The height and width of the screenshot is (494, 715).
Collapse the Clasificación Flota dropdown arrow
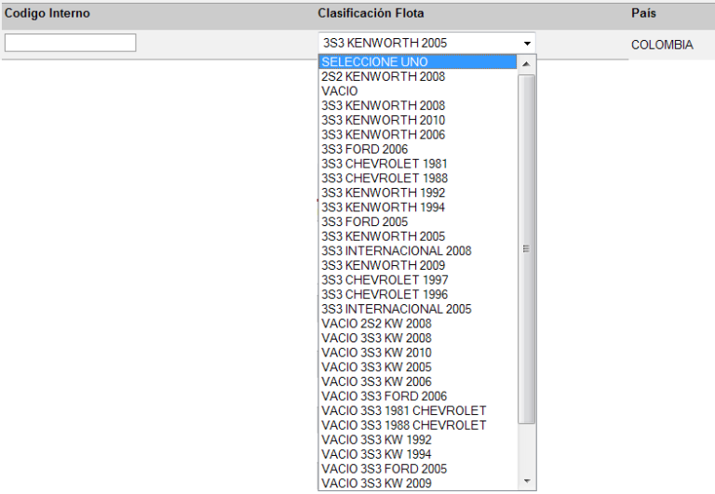pos(527,43)
